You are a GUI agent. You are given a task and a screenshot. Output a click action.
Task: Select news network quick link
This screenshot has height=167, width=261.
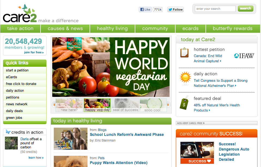[x=25, y=104]
